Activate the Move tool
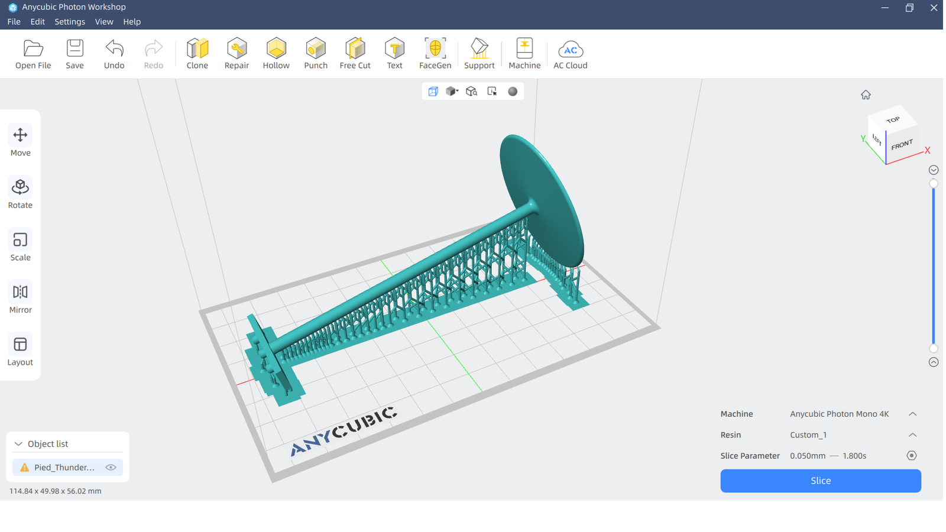Viewport: 946px width, 532px height. point(20,142)
